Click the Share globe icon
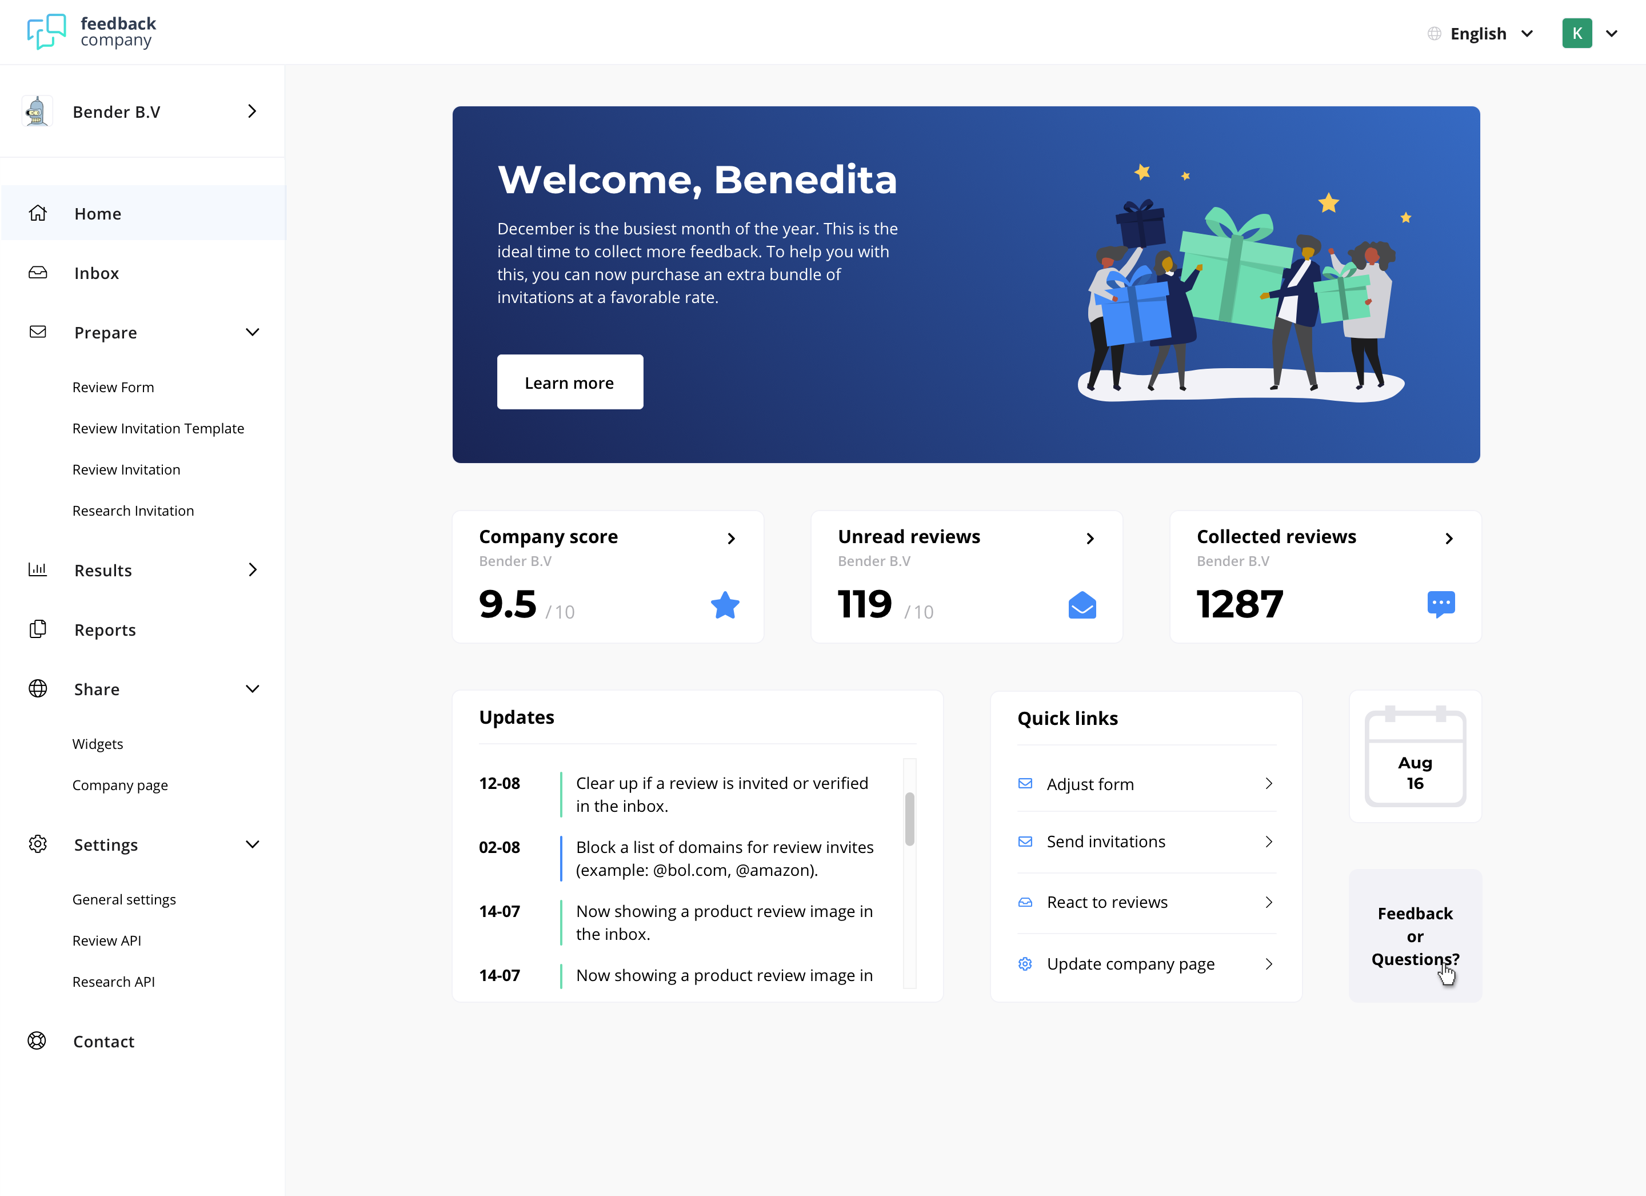 tap(38, 689)
